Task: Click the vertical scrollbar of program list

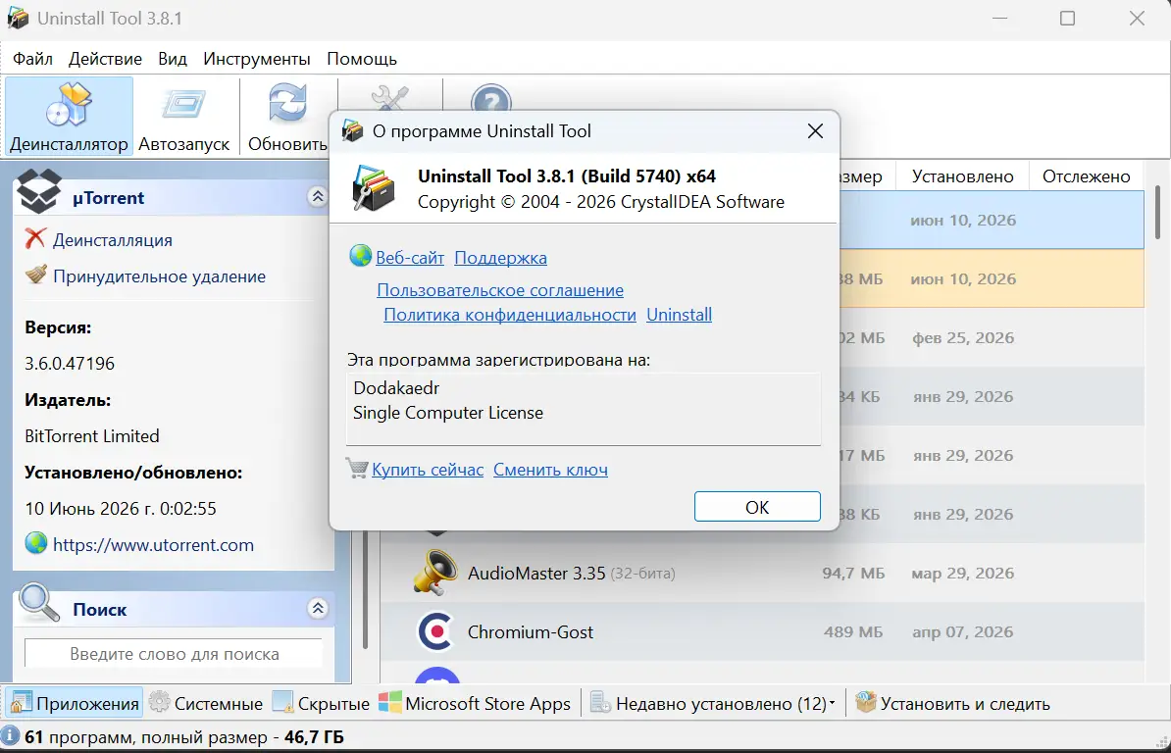Action: [x=1157, y=213]
